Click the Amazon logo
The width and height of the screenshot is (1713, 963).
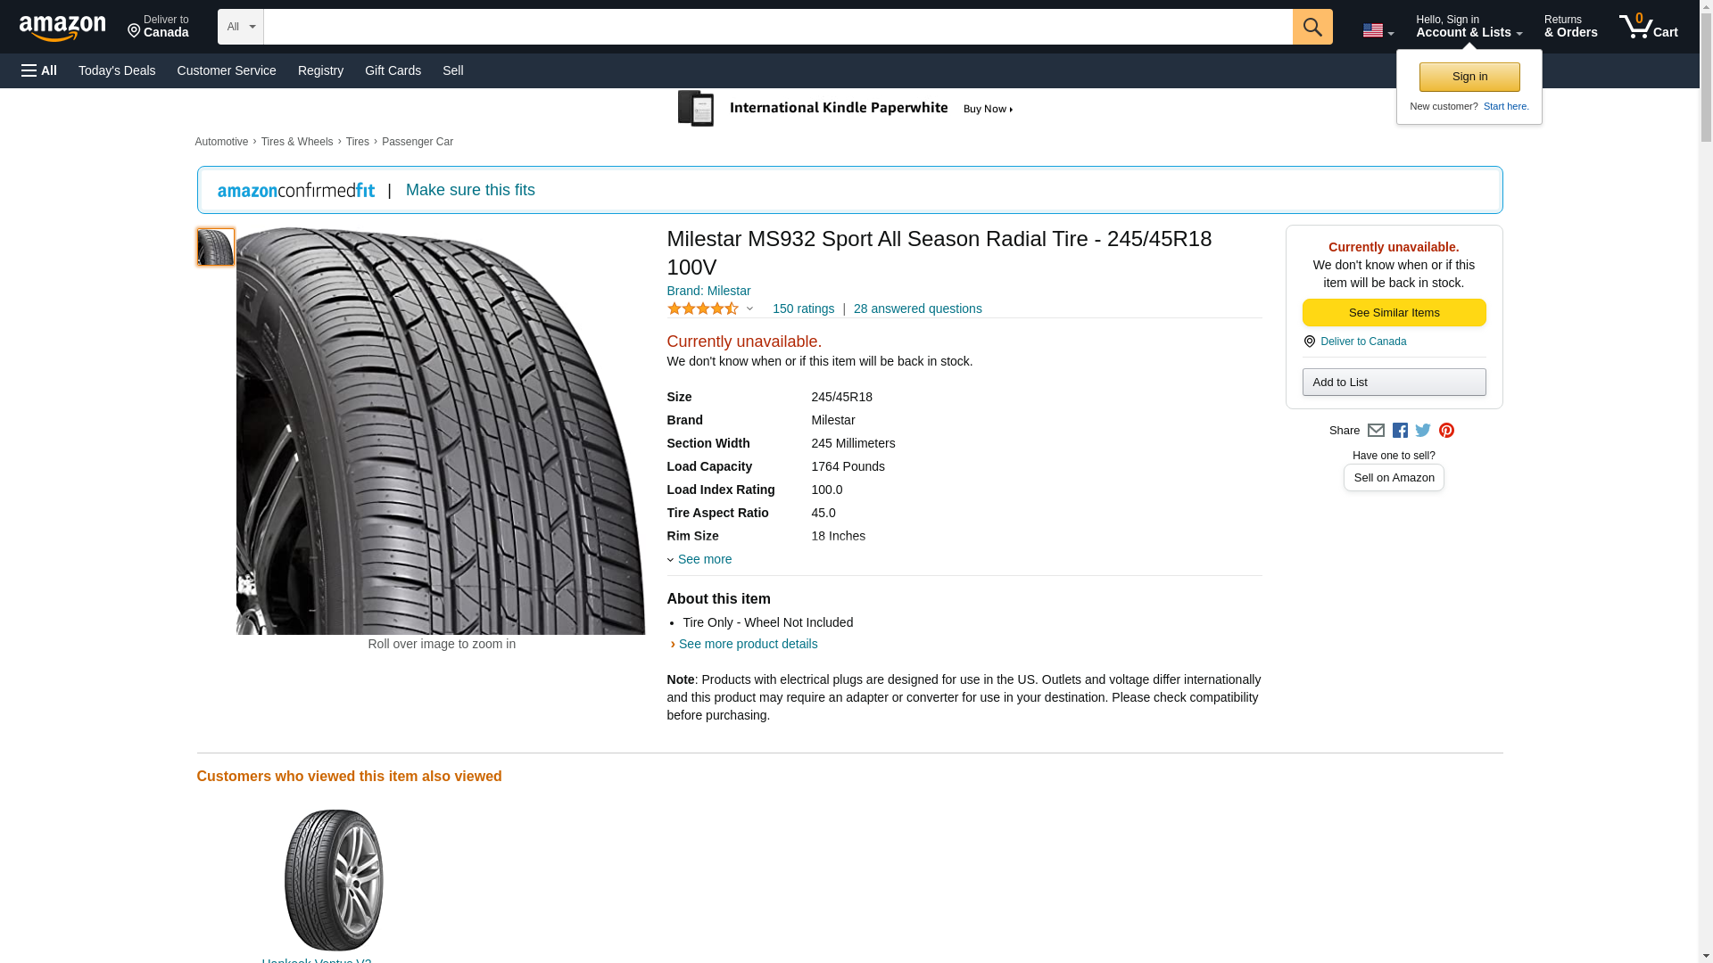(62, 28)
